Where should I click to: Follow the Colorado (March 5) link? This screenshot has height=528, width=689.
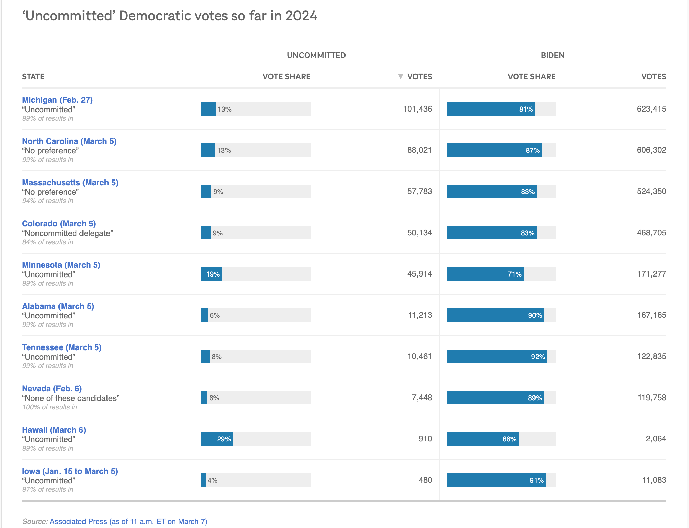59,224
